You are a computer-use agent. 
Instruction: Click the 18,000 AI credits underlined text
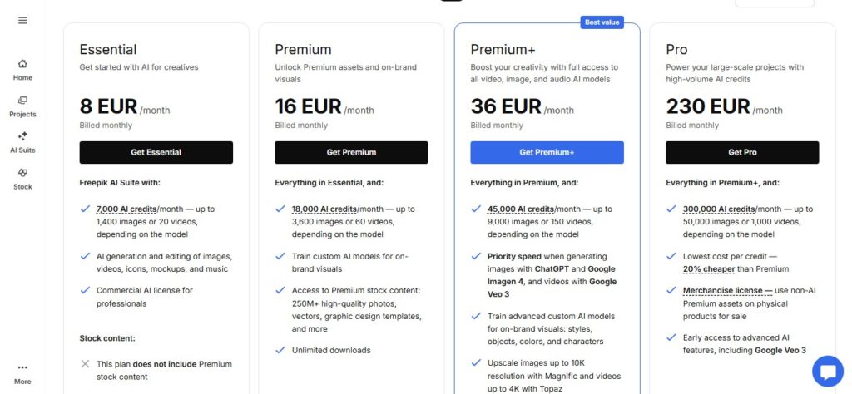coord(324,209)
